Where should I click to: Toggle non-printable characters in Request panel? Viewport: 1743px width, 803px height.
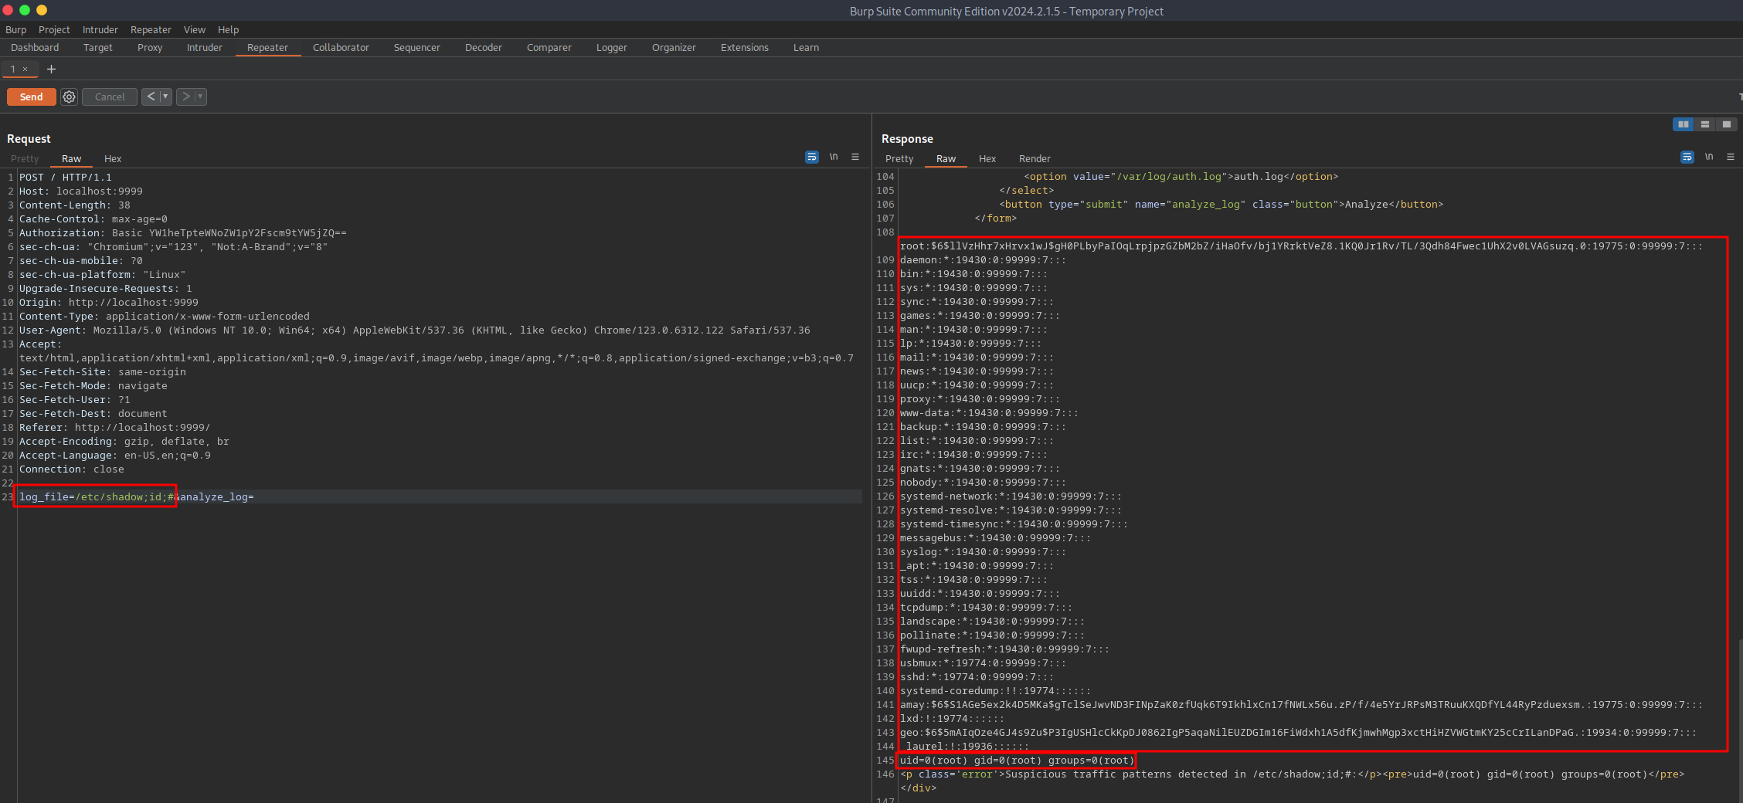tap(834, 157)
